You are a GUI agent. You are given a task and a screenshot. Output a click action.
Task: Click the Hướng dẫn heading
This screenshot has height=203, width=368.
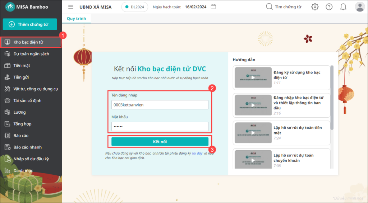(244, 60)
